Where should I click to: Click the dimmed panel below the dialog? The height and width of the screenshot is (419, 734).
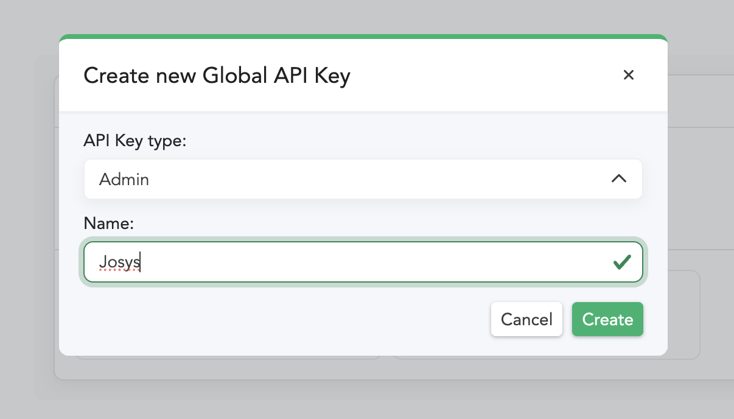pyautogui.click(x=365, y=390)
